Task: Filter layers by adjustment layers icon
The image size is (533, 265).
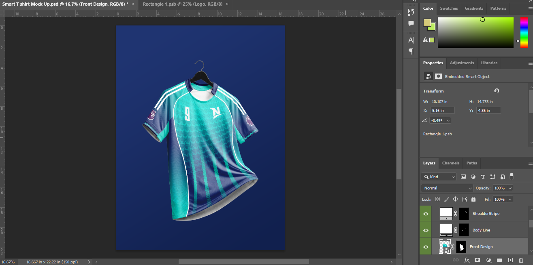Action: click(473, 177)
